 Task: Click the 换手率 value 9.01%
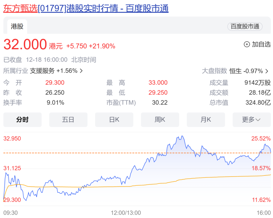point(56,103)
